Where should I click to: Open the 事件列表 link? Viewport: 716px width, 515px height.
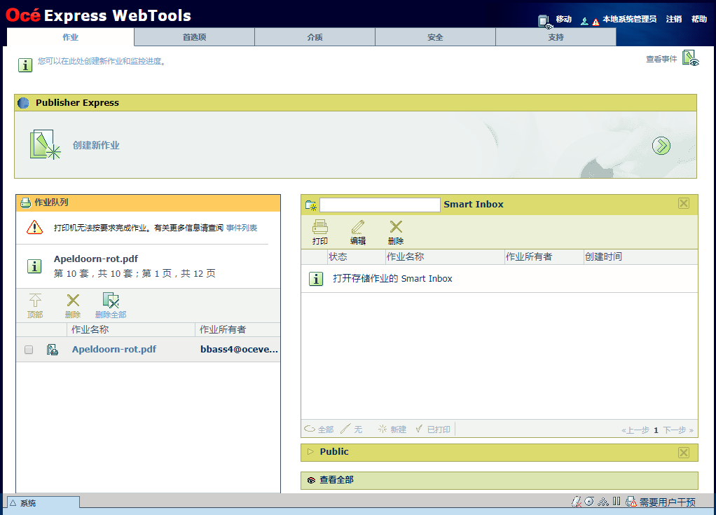(242, 228)
